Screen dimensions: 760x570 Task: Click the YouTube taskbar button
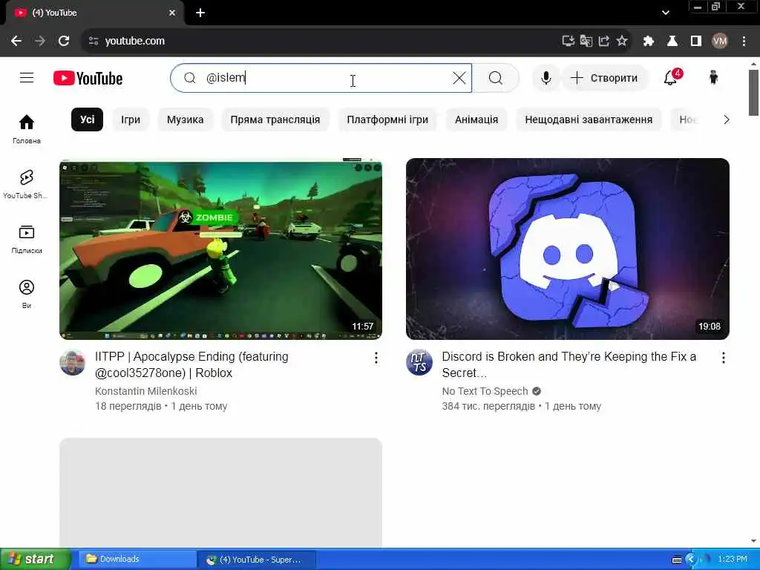coord(256,560)
